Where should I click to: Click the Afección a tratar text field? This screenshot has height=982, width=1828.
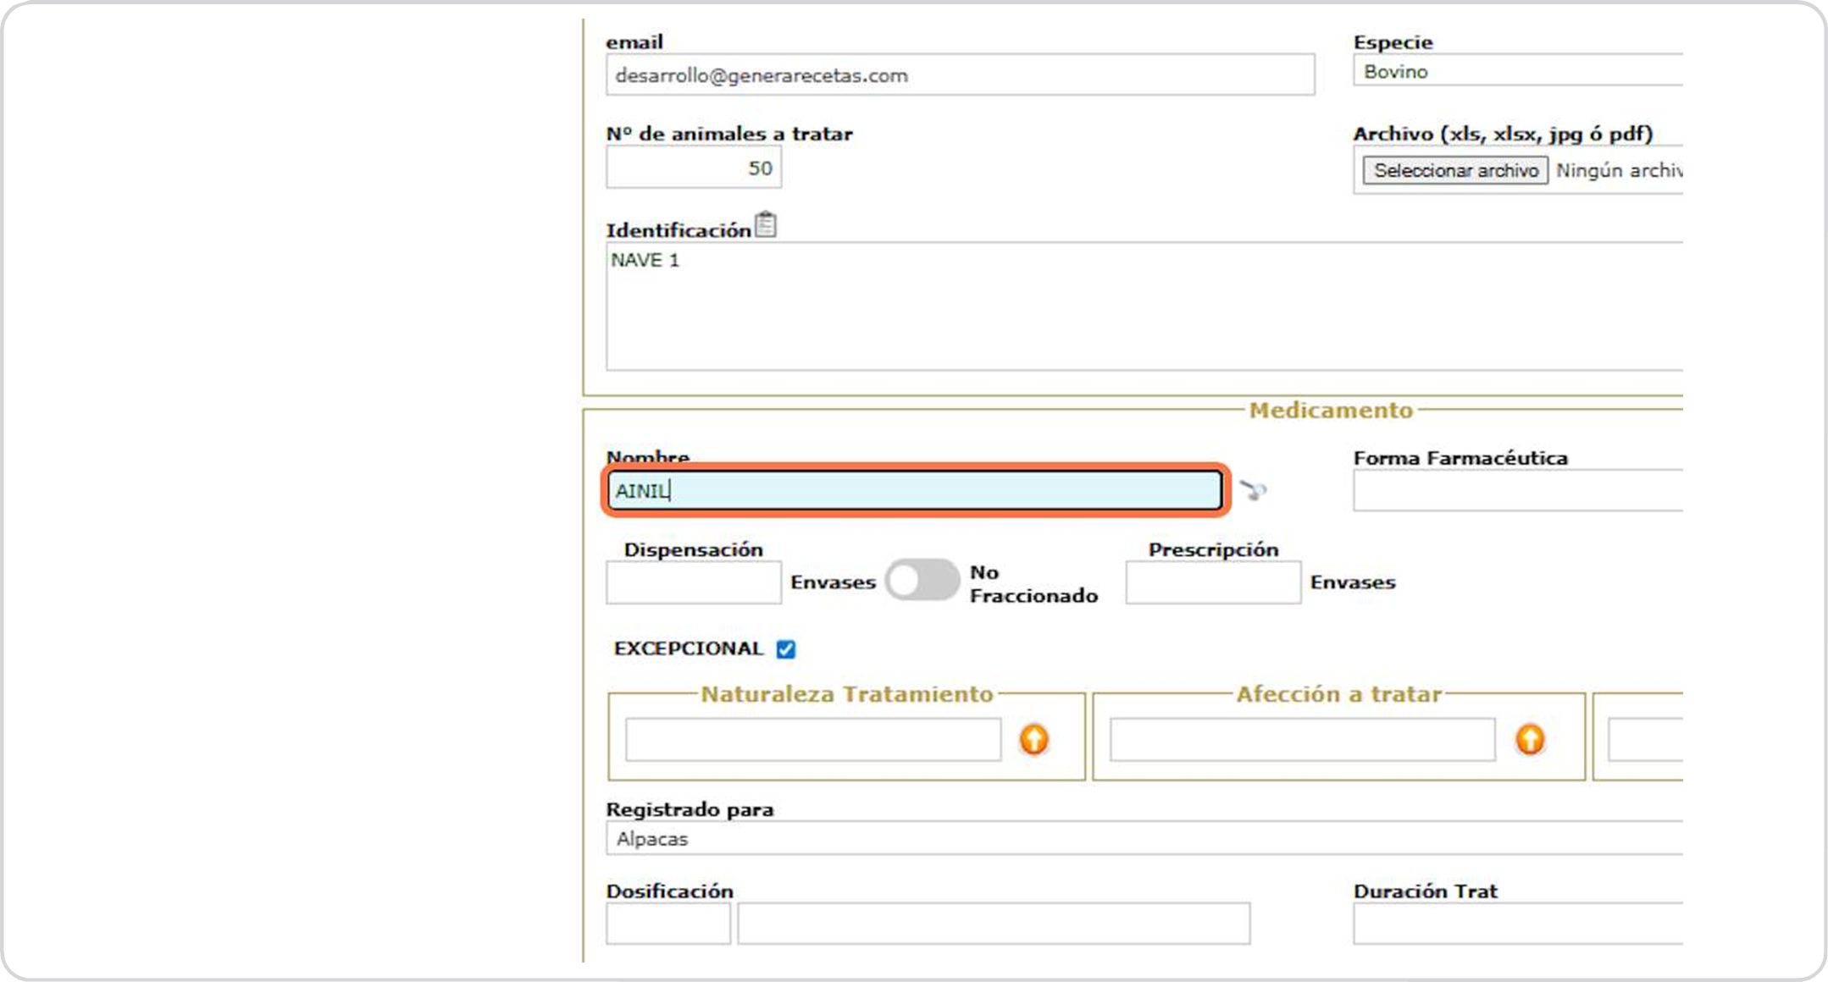tap(1302, 740)
